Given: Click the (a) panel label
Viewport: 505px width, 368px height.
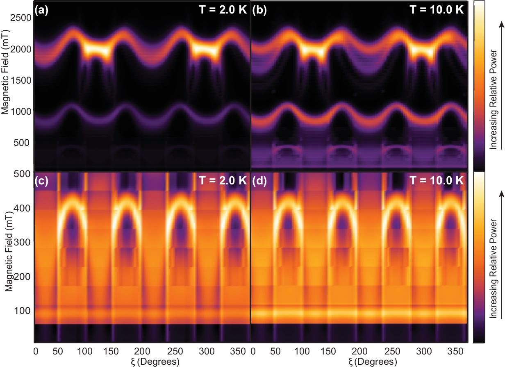Looking at the screenshot, I should pyautogui.click(x=42, y=11).
